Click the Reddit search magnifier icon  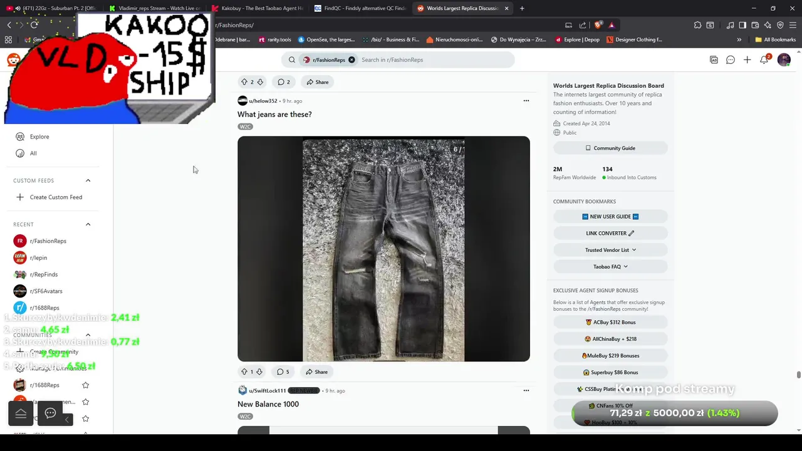pos(292,60)
